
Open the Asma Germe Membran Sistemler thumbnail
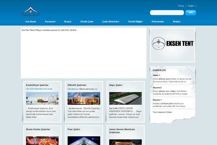(x=125, y=142)
